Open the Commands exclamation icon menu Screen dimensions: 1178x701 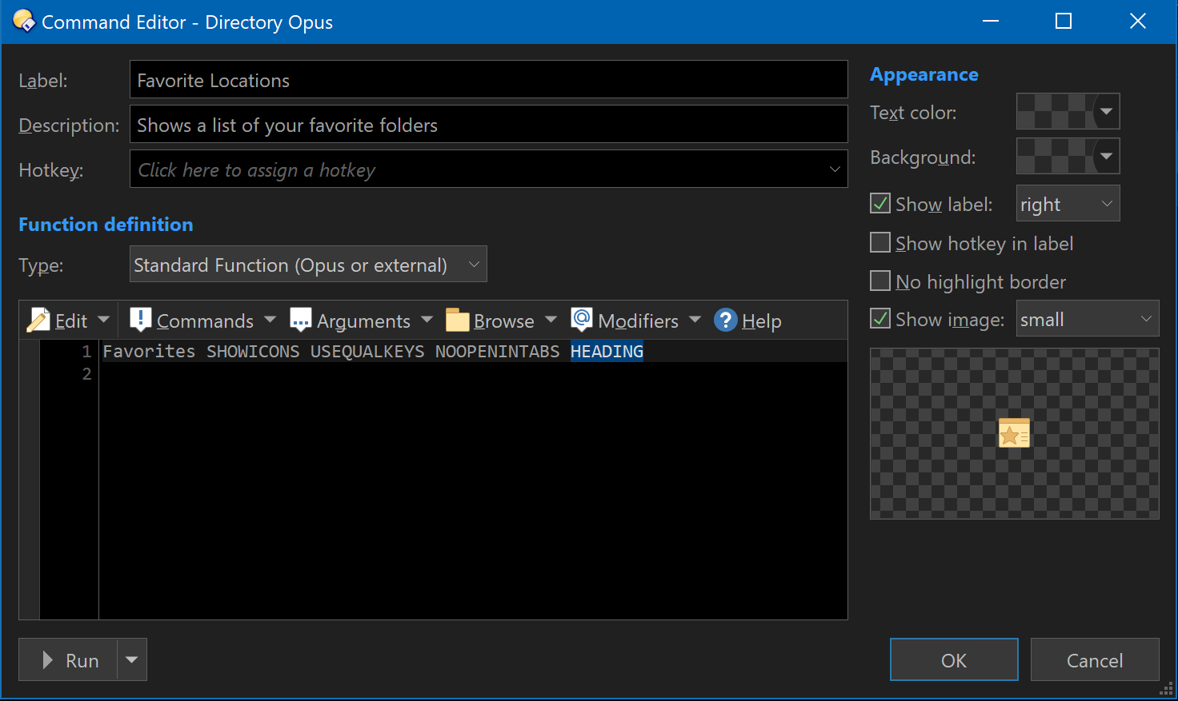141,321
